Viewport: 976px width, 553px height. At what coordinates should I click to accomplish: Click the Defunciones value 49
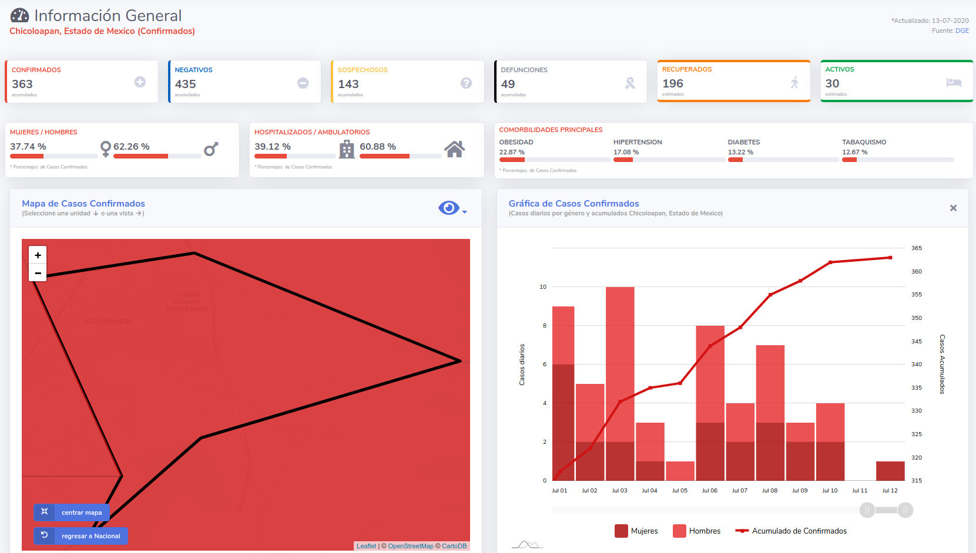click(508, 84)
